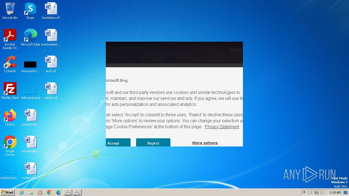The height and width of the screenshot is (196, 349).
Task: Open Microsoft Edge from the taskbar
Action: point(59,192)
